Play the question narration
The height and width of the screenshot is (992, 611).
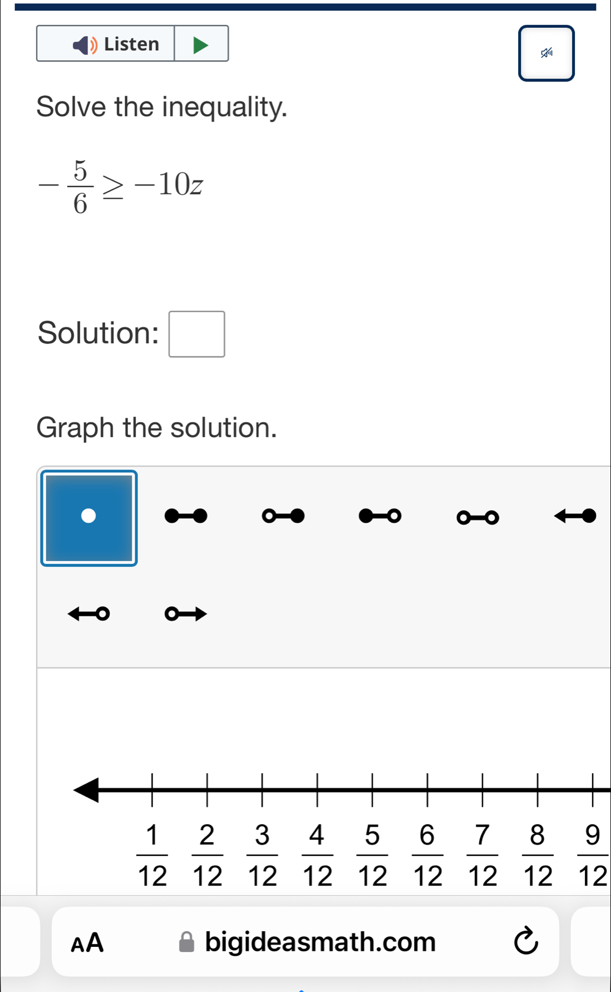coord(200,44)
